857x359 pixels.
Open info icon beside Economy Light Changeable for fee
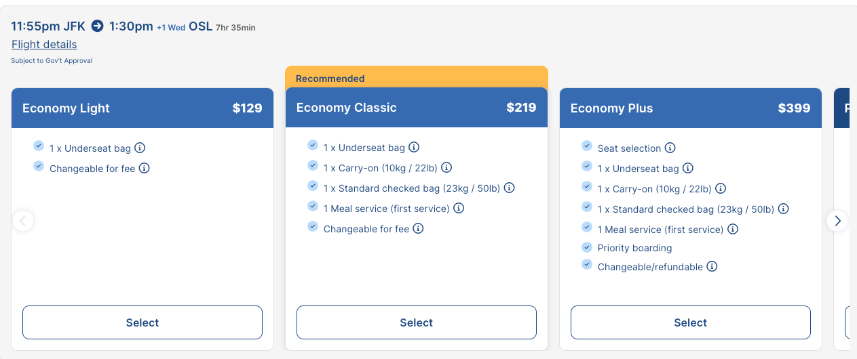tap(144, 168)
